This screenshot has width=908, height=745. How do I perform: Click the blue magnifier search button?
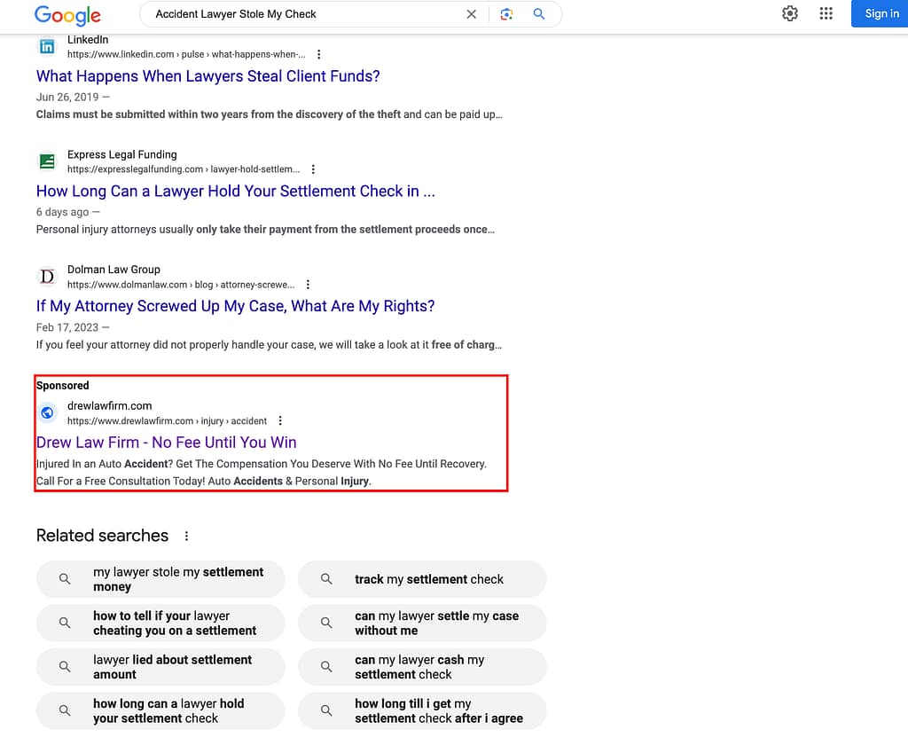click(538, 14)
